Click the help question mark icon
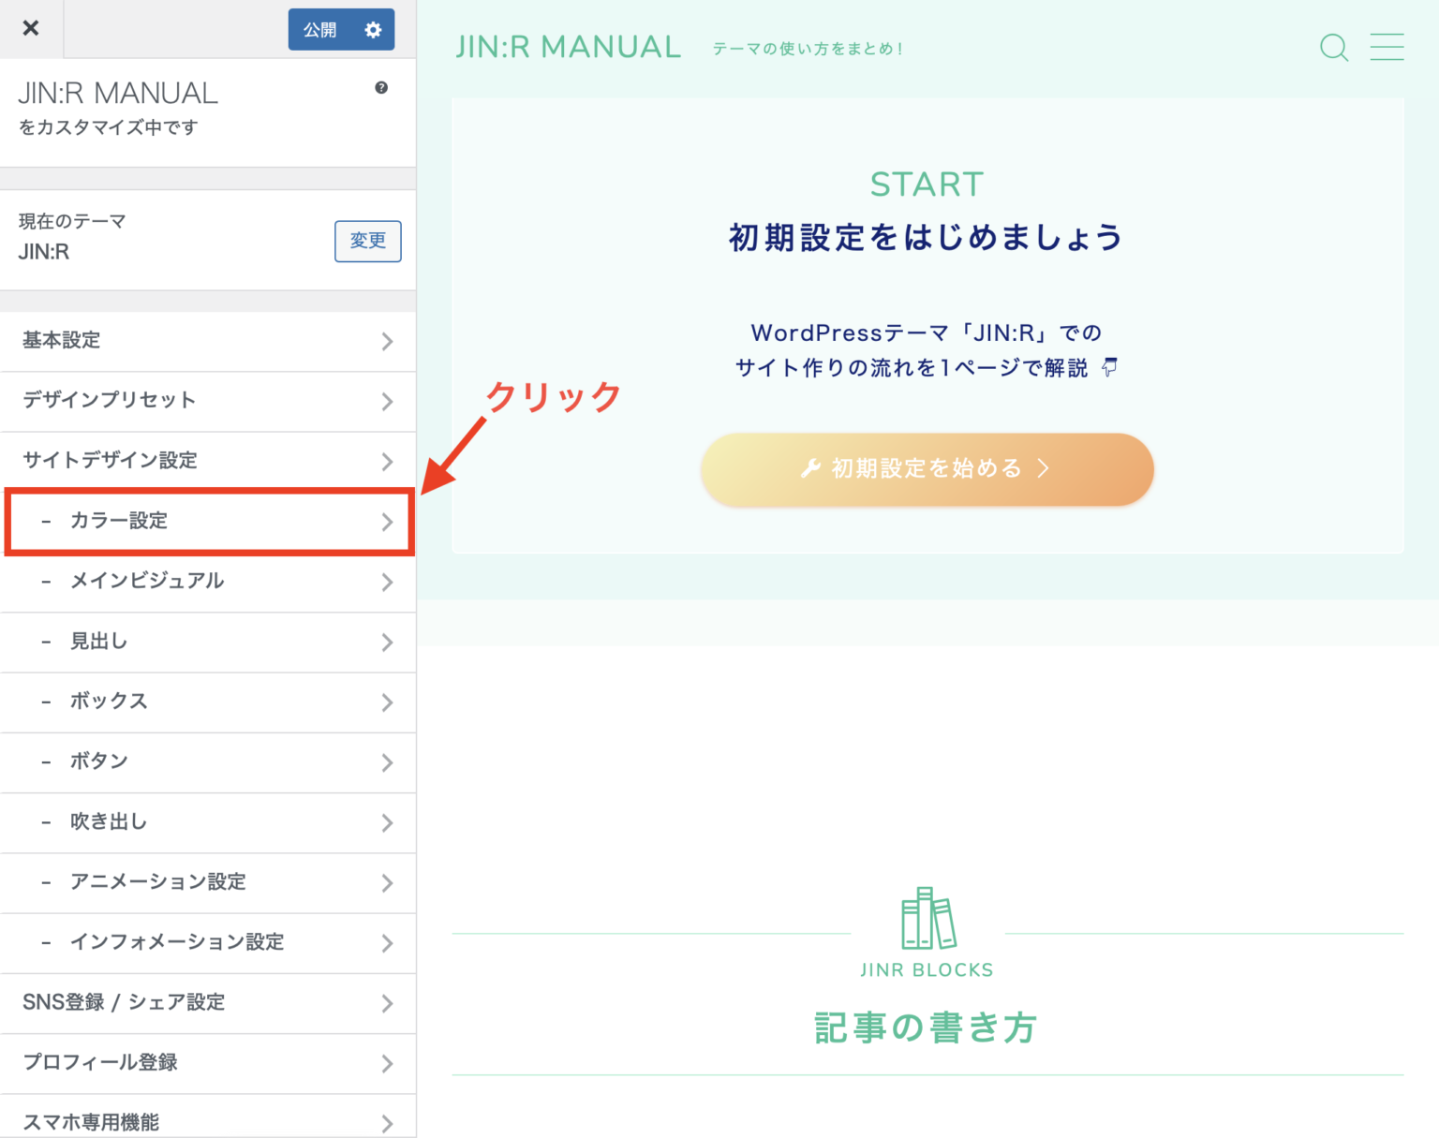Image resolution: width=1439 pixels, height=1138 pixels. point(380,88)
